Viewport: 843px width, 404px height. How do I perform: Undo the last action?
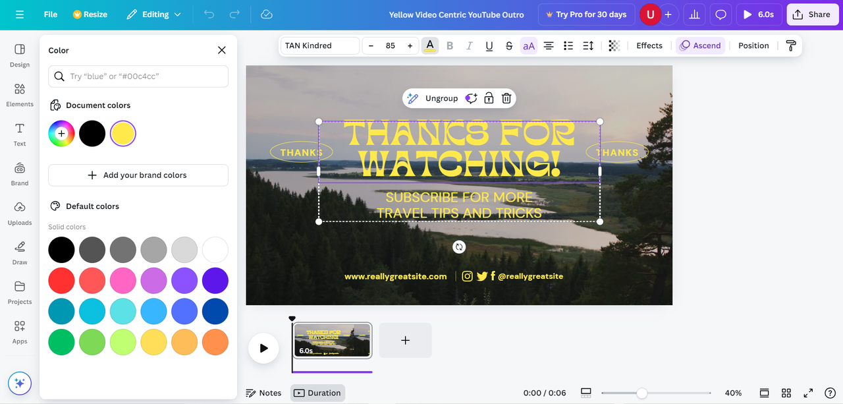point(209,14)
